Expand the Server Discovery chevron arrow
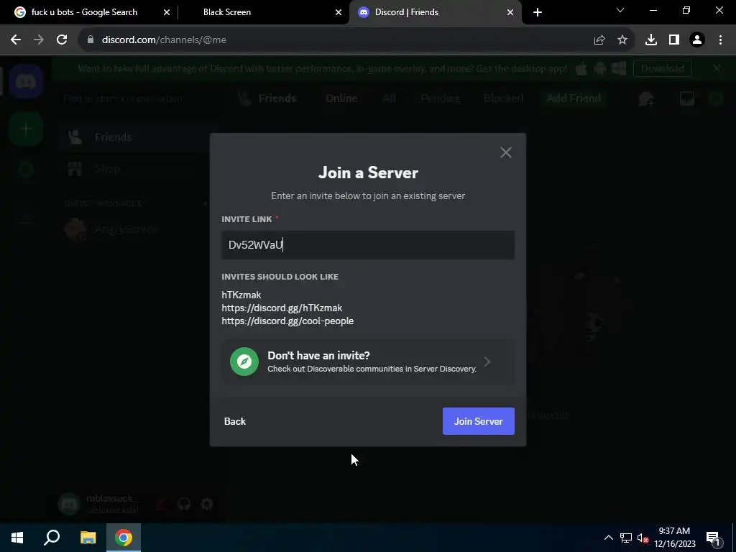The width and height of the screenshot is (736, 552). (x=487, y=362)
